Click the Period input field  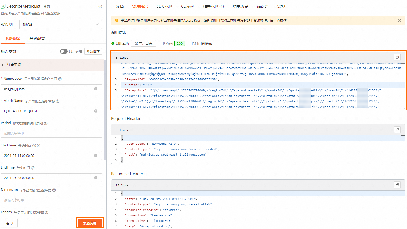pos(51,133)
